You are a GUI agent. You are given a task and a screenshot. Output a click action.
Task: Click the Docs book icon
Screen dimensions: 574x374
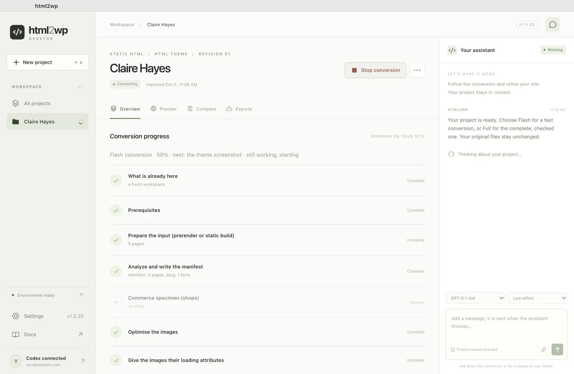(15, 334)
